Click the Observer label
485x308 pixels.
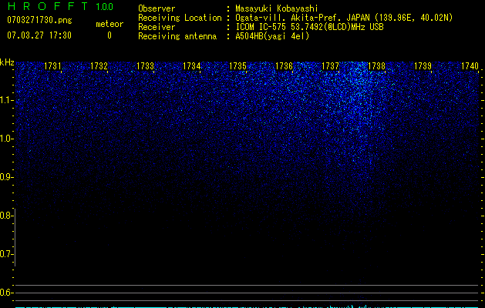tap(157, 8)
